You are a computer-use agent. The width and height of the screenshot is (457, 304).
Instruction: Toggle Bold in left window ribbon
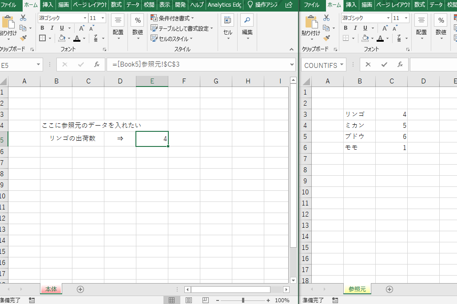click(42, 28)
